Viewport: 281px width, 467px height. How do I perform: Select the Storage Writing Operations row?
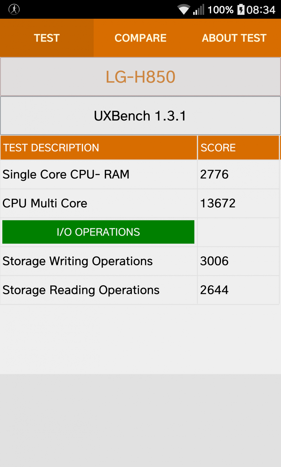pyautogui.click(x=140, y=261)
